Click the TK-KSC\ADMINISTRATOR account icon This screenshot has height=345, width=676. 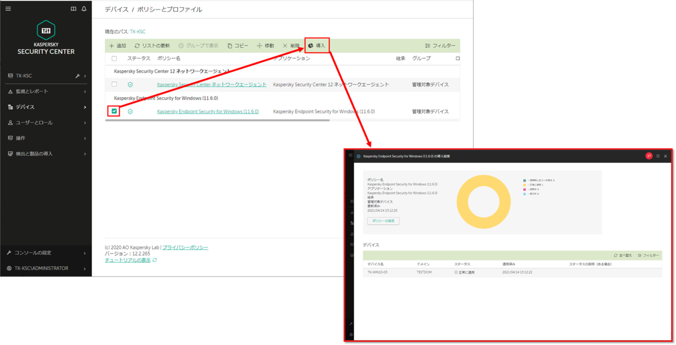(9, 269)
